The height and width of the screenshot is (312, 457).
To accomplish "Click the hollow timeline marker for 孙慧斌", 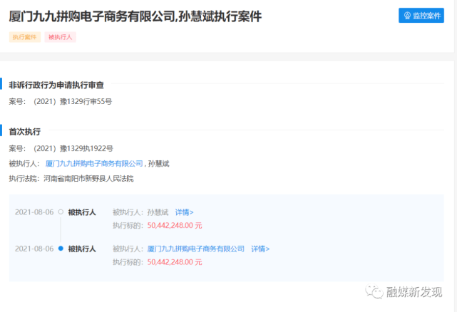I will pos(61,212).
